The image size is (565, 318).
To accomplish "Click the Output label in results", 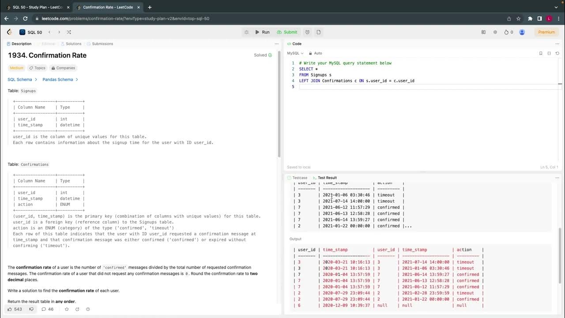I will [295, 239].
